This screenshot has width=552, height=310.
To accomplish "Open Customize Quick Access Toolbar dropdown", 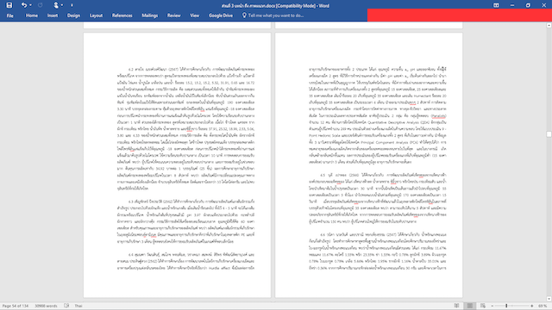I will tap(72, 5).
